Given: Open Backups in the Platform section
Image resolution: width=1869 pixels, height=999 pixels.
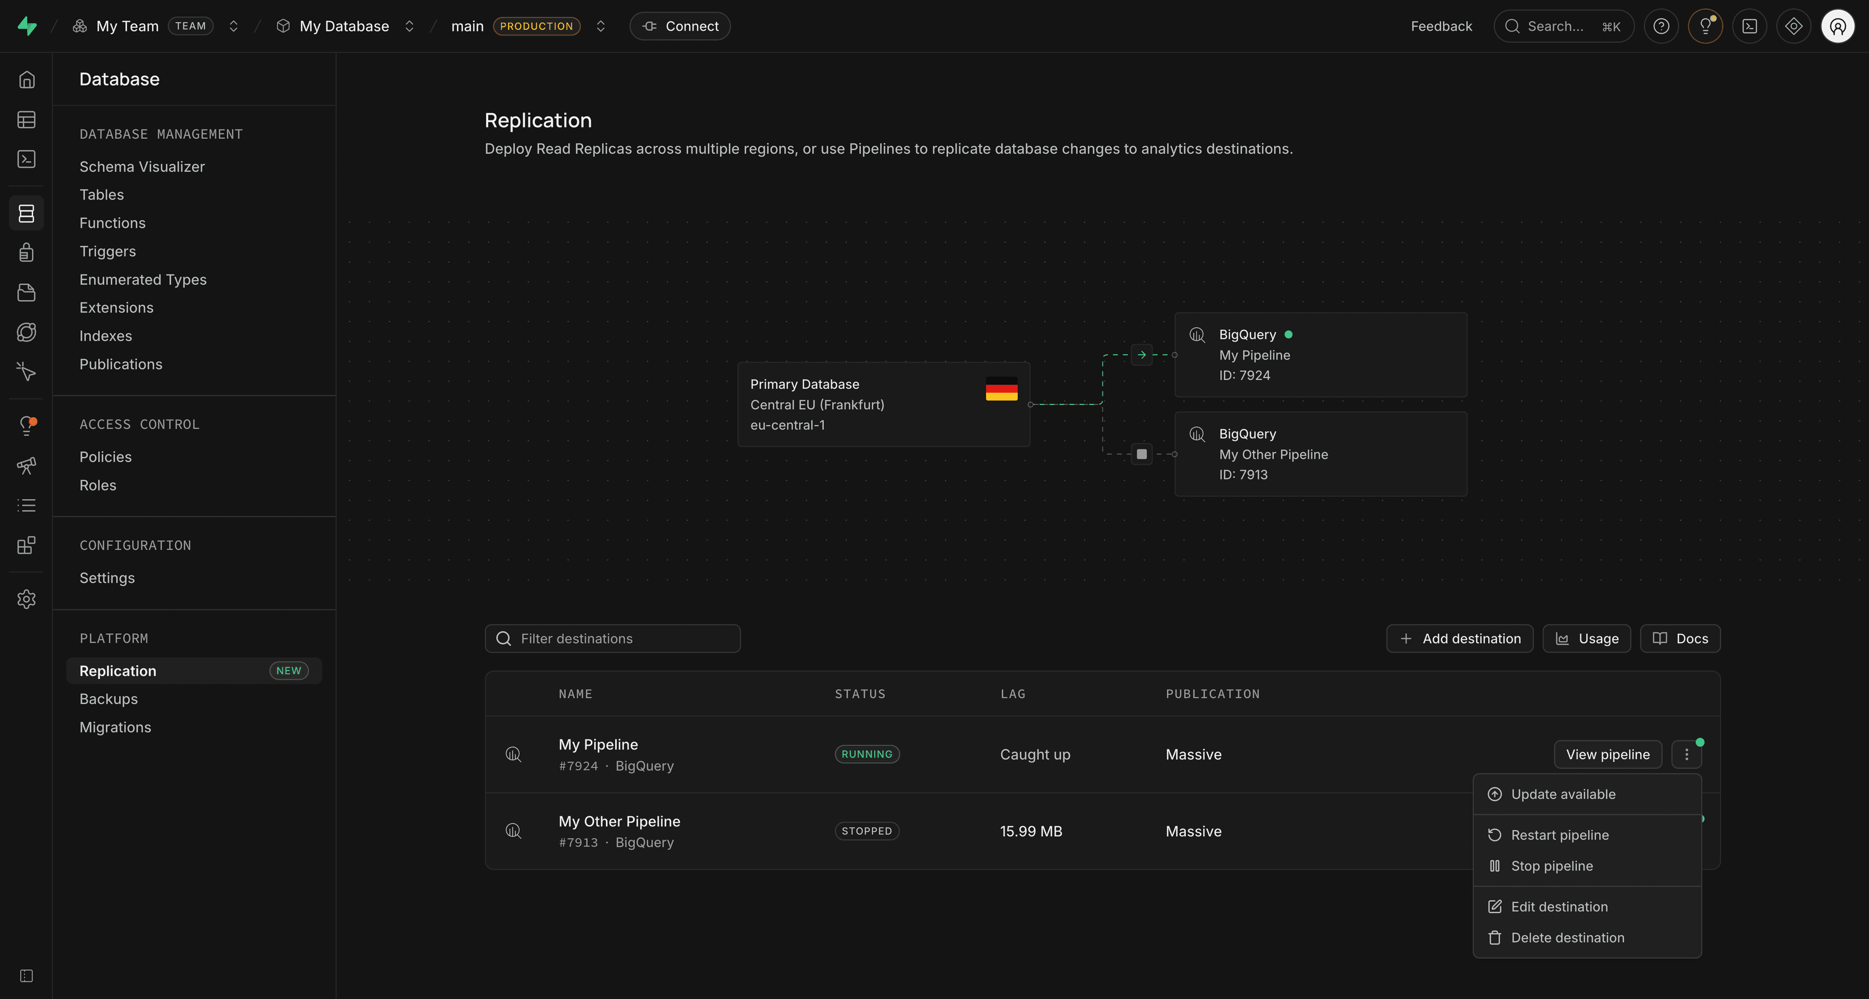Looking at the screenshot, I should click(x=109, y=699).
